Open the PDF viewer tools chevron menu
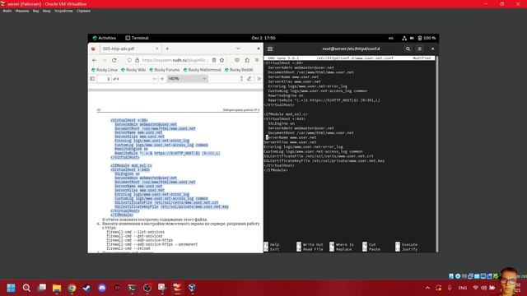 259,79
